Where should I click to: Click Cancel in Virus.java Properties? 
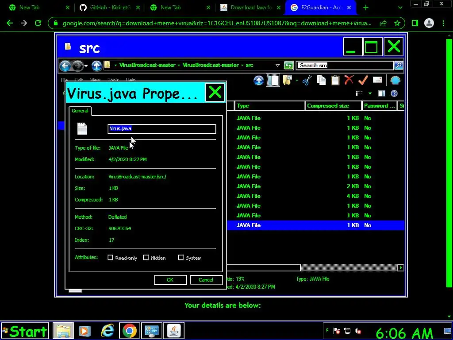coord(206,280)
